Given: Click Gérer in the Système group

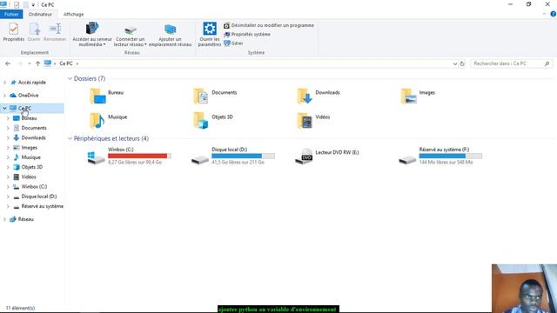Looking at the screenshot, I should click(233, 43).
